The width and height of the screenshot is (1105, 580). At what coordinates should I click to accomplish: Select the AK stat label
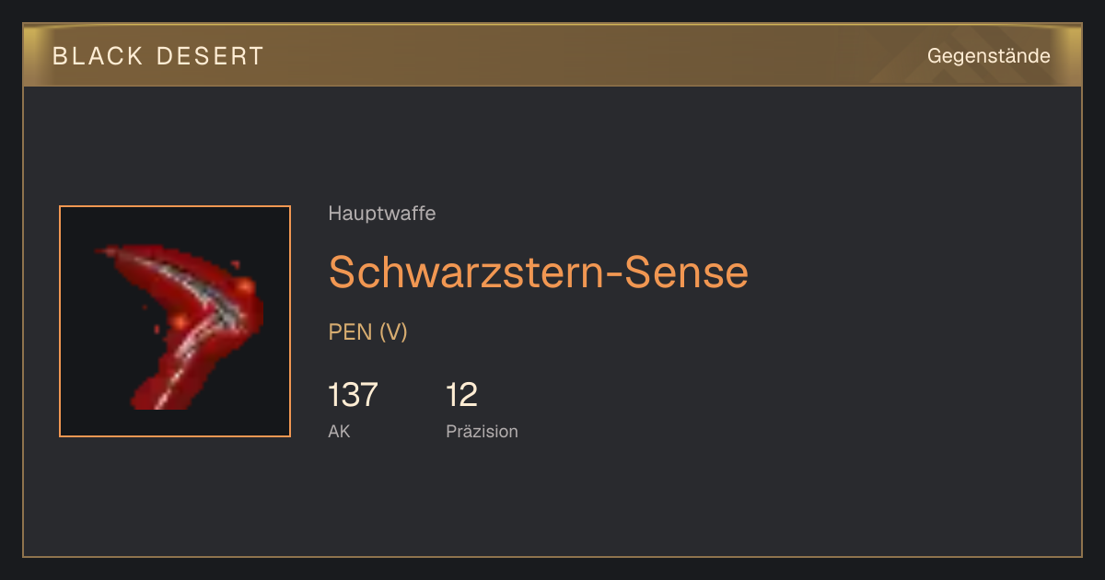click(339, 431)
